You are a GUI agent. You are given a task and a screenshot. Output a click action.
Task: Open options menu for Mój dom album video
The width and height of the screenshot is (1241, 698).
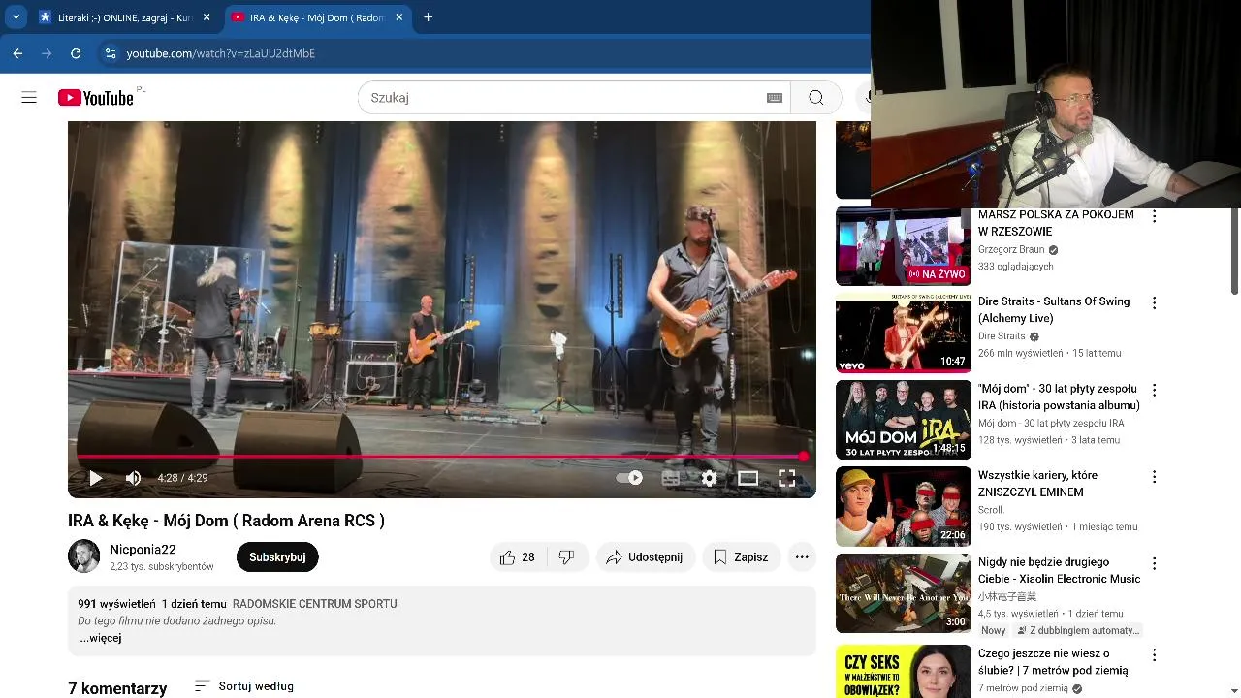coord(1154,390)
